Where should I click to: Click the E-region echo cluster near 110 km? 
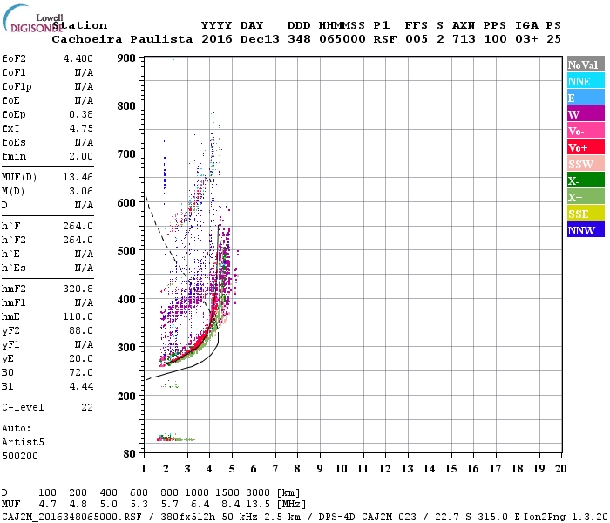175,438
